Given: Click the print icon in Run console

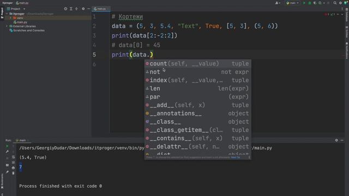Looking at the screenshot, I should [x=13, y=168].
